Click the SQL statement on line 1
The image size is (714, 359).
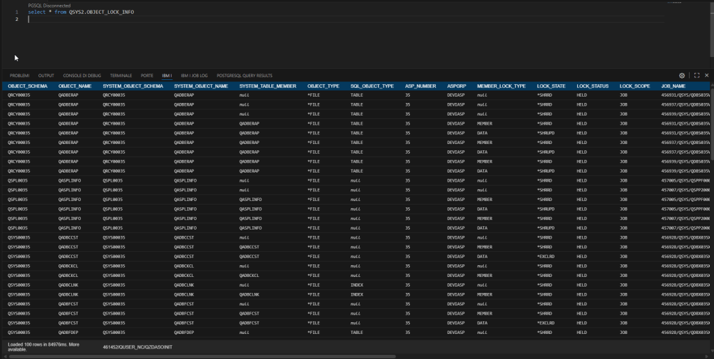click(81, 13)
